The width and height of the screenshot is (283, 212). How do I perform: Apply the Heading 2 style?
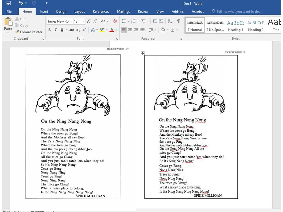(256, 25)
